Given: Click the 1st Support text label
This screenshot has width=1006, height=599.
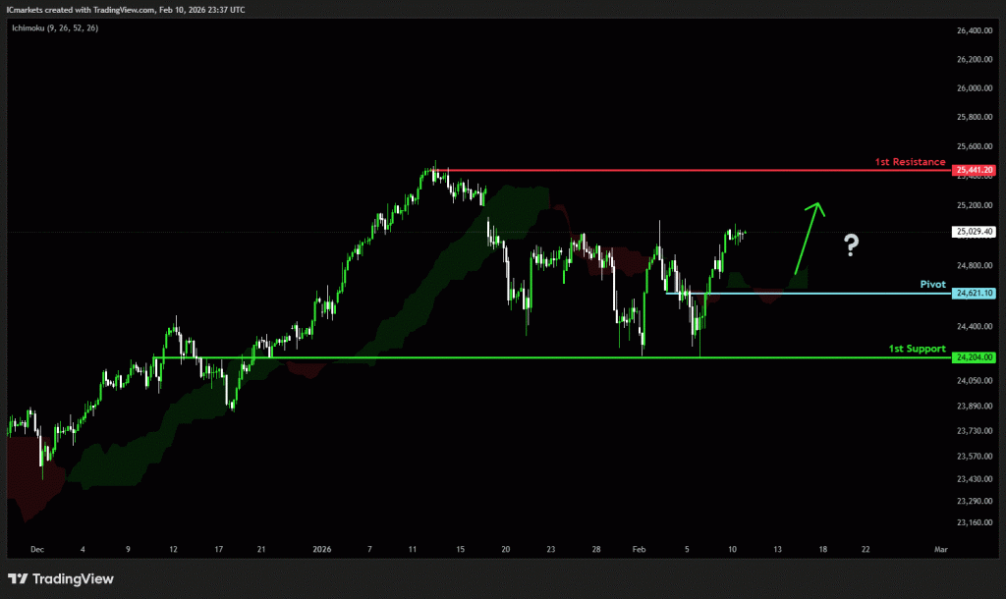Looking at the screenshot, I should pos(917,349).
